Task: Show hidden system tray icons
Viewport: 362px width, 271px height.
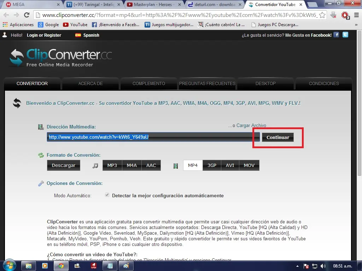Action: click(298, 266)
